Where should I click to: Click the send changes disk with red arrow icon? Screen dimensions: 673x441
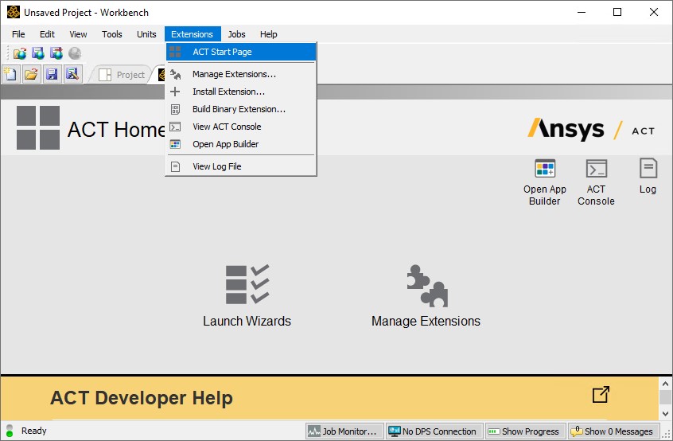tap(56, 53)
